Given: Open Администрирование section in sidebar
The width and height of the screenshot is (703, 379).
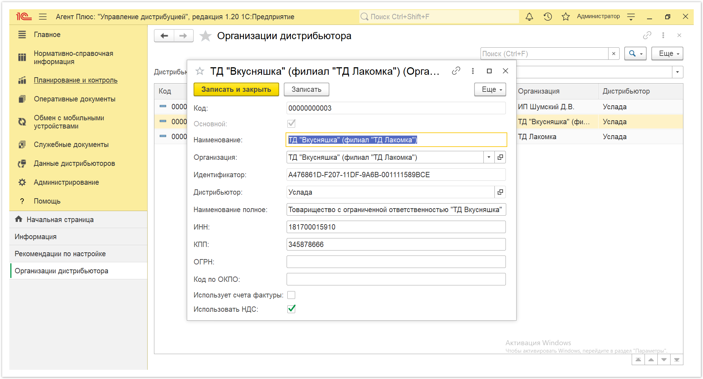Looking at the screenshot, I should click(x=66, y=182).
